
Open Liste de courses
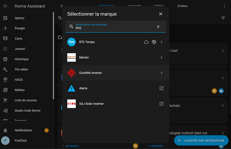(27, 100)
